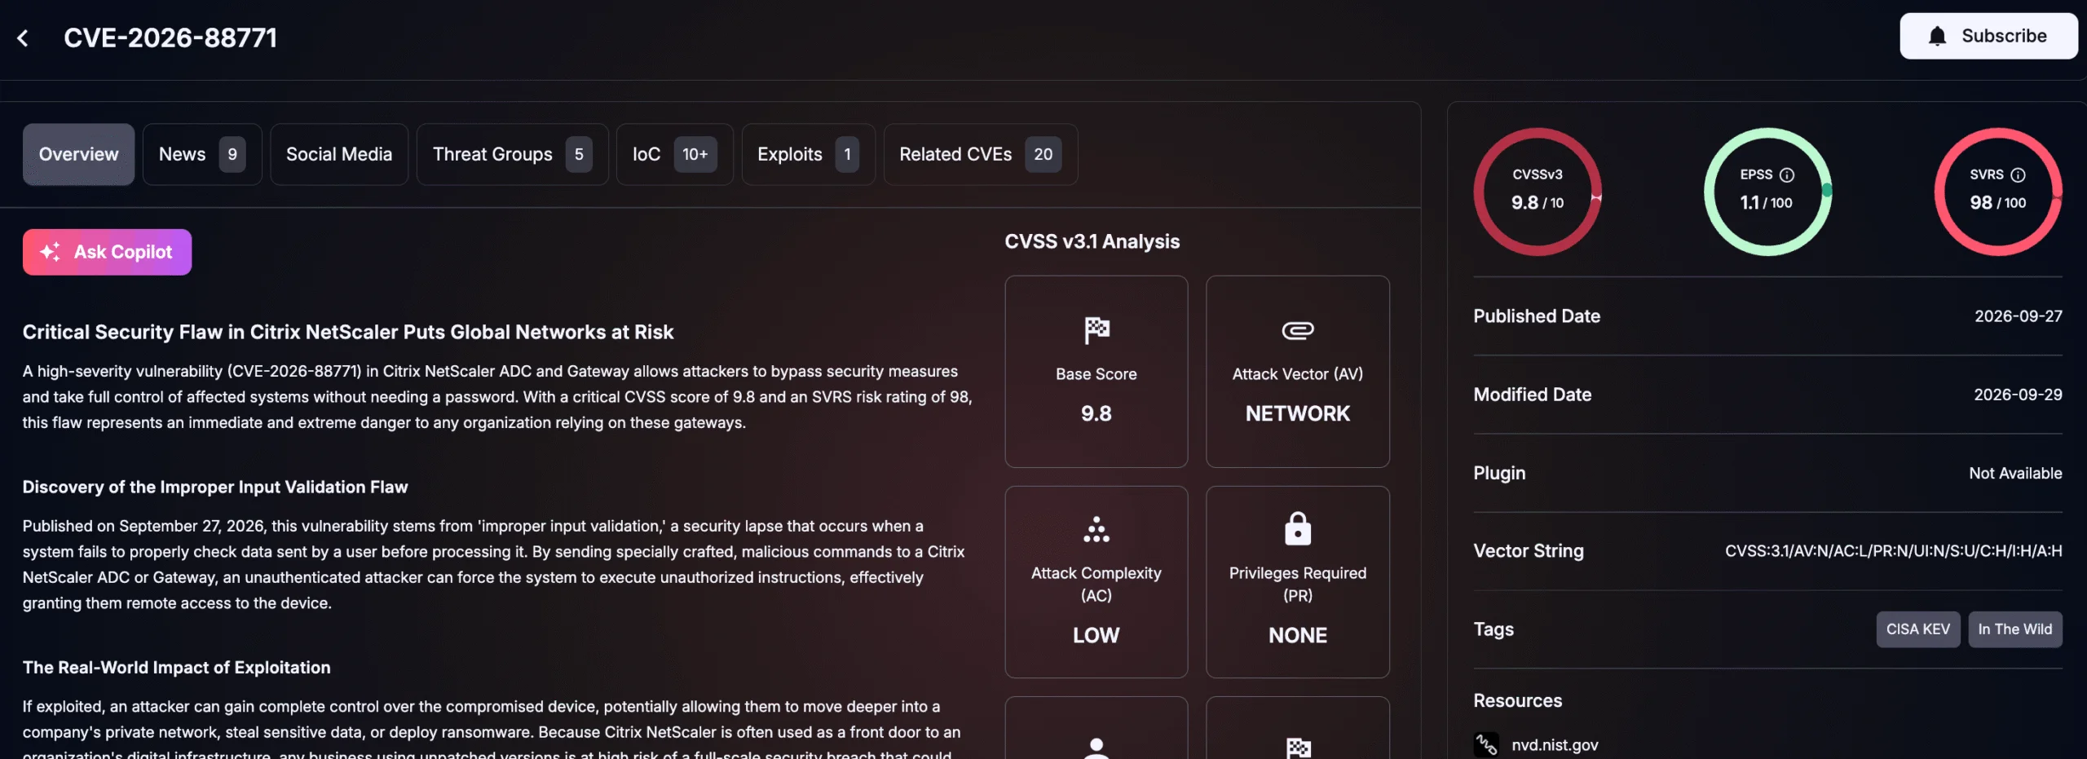Click the Vector String CVSS:3.1 value
2087x759 pixels.
(1893, 551)
